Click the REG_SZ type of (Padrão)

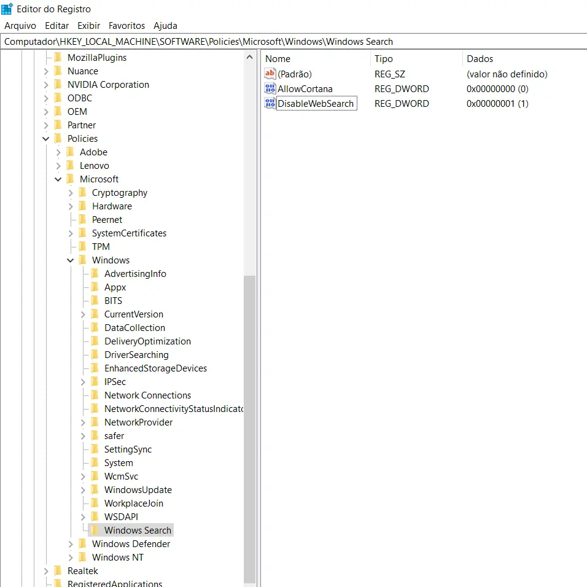[390, 74]
